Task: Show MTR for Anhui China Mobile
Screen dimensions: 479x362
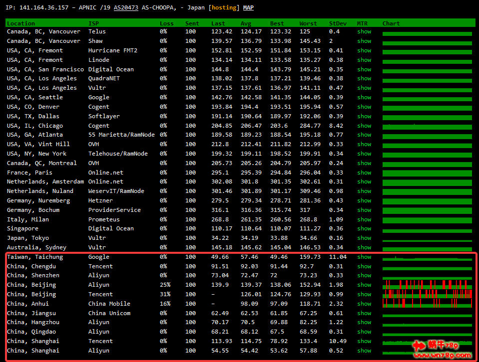Action: tap(364, 304)
